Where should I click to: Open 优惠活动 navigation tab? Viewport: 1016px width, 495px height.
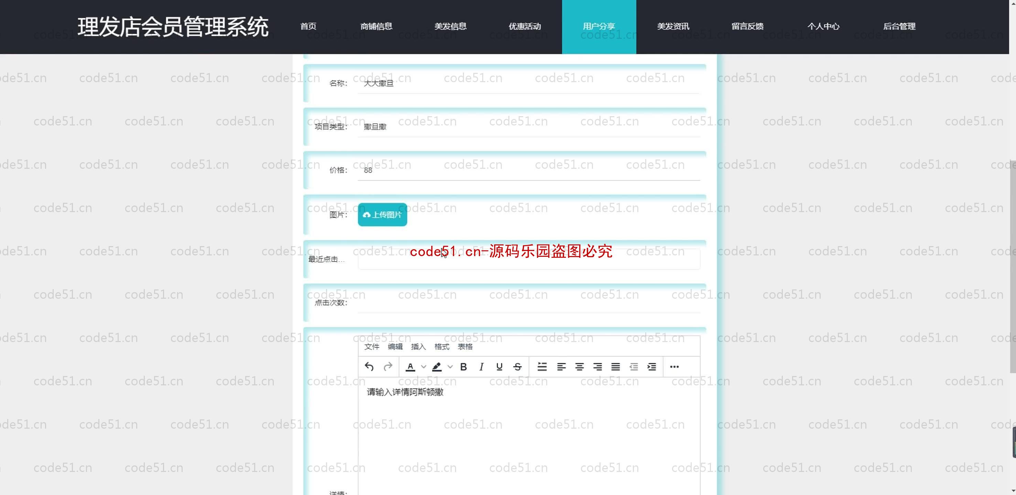525,26
